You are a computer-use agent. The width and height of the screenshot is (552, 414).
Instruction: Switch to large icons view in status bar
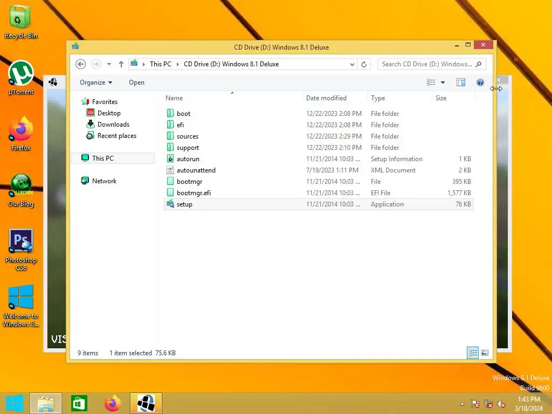click(485, 353)
